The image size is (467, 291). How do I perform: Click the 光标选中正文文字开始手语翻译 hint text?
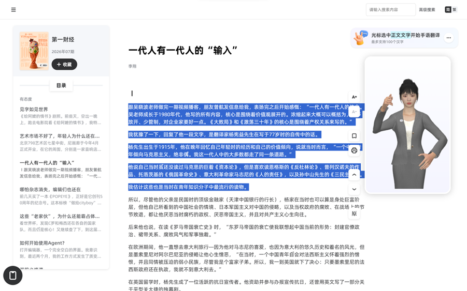pos(405,35)
